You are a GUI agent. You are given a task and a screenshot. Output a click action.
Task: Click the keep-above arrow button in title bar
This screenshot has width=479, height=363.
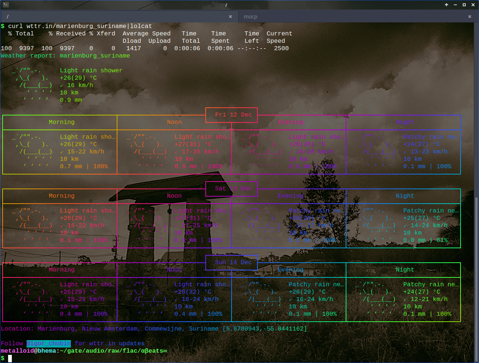click(446, 5)
